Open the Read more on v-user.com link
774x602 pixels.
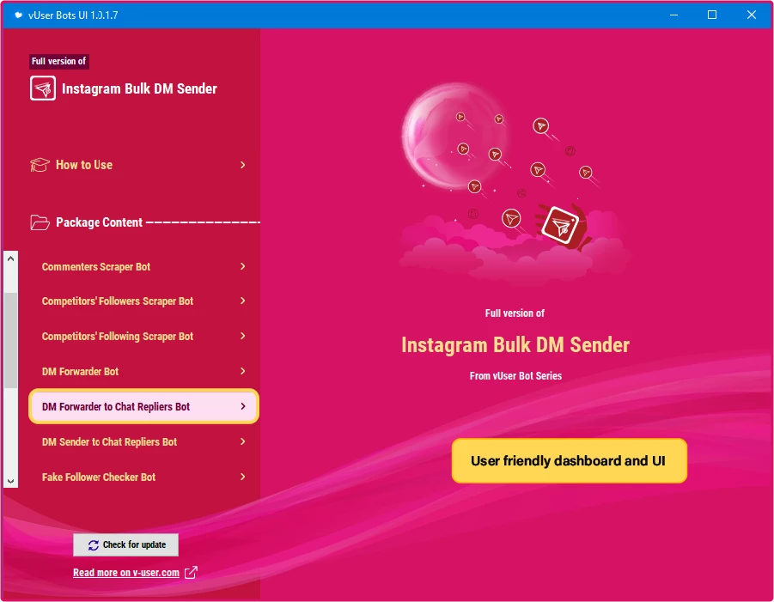tap(126, 573)
